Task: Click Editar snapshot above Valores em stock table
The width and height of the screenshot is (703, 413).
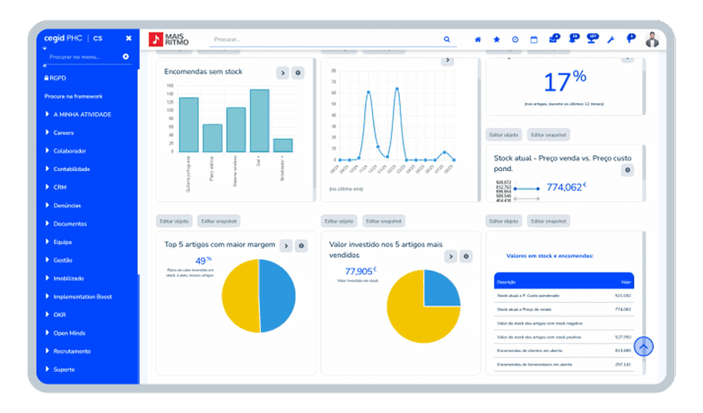Action: (x=549, y=221)
